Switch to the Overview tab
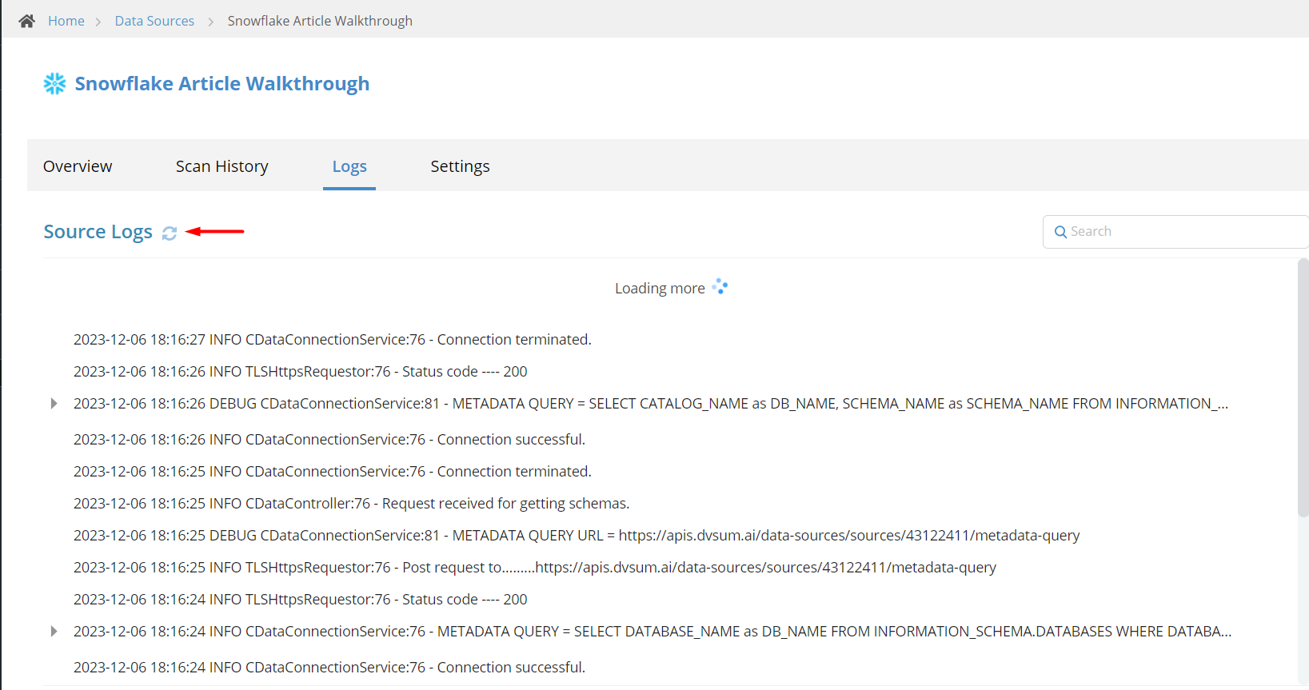Image resolution: width=1309 pixels, height=690 pixels. point(78,166)
